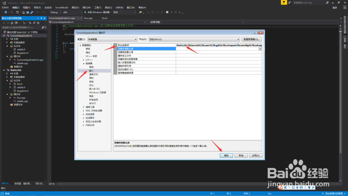Click the Collapse All icon in Solution Explorer

34,23
